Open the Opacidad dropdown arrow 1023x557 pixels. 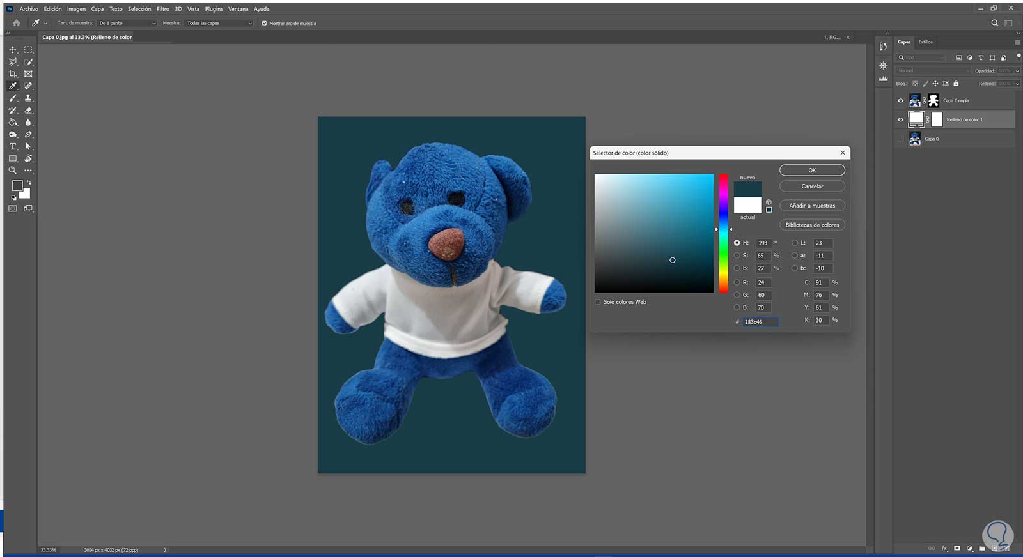pos(1017,71)
